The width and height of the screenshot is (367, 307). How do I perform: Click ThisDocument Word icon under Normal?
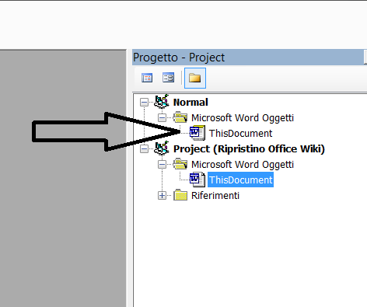[x=197, y=133]
